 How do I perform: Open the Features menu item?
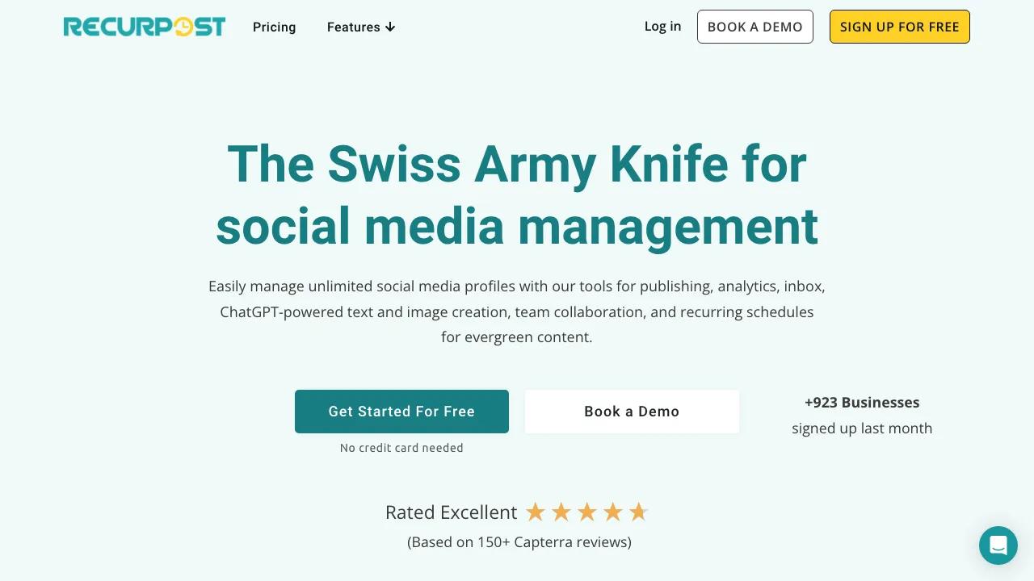click(x=353, y=27)
